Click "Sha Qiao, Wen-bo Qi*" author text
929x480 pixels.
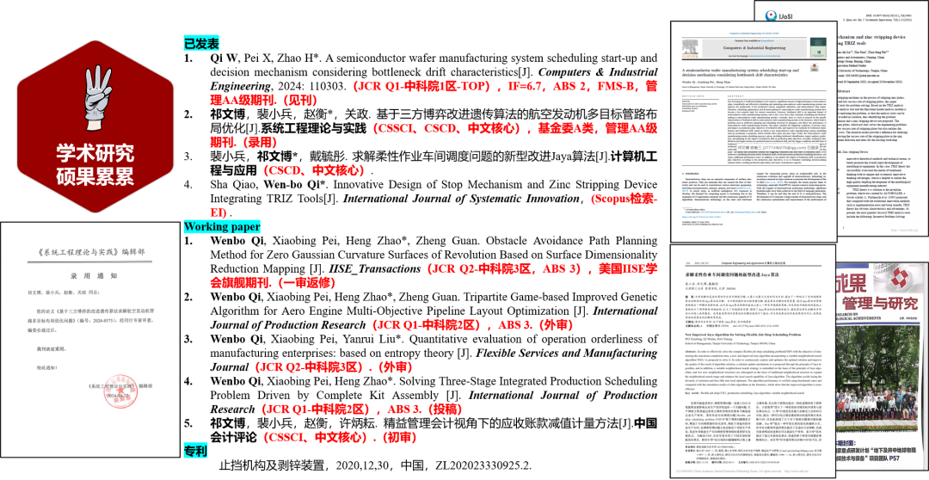coord(266,184)
